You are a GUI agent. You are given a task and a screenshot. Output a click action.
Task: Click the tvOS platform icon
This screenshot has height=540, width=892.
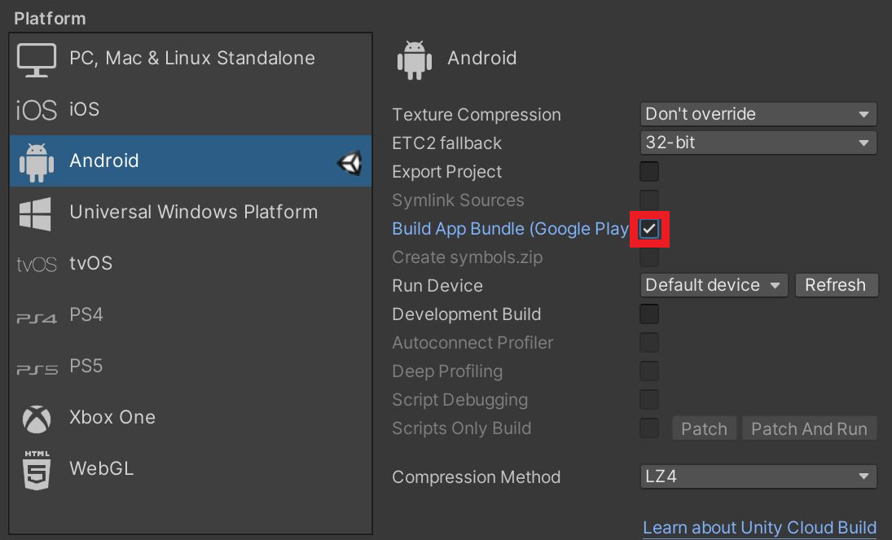point(37,265)
